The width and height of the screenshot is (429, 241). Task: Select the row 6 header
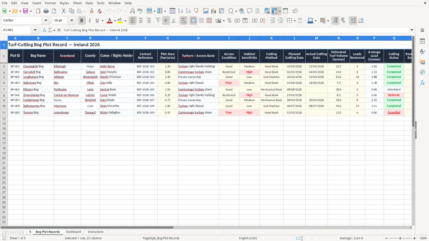pos(4,83)
